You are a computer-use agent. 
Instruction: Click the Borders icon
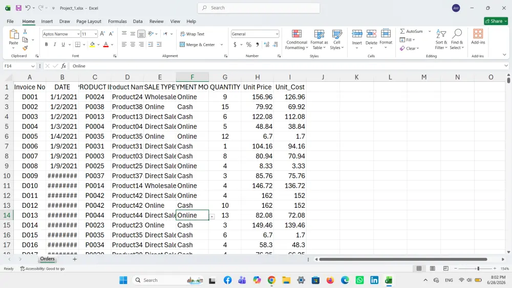pyautogui.click(x=78, y=45)
